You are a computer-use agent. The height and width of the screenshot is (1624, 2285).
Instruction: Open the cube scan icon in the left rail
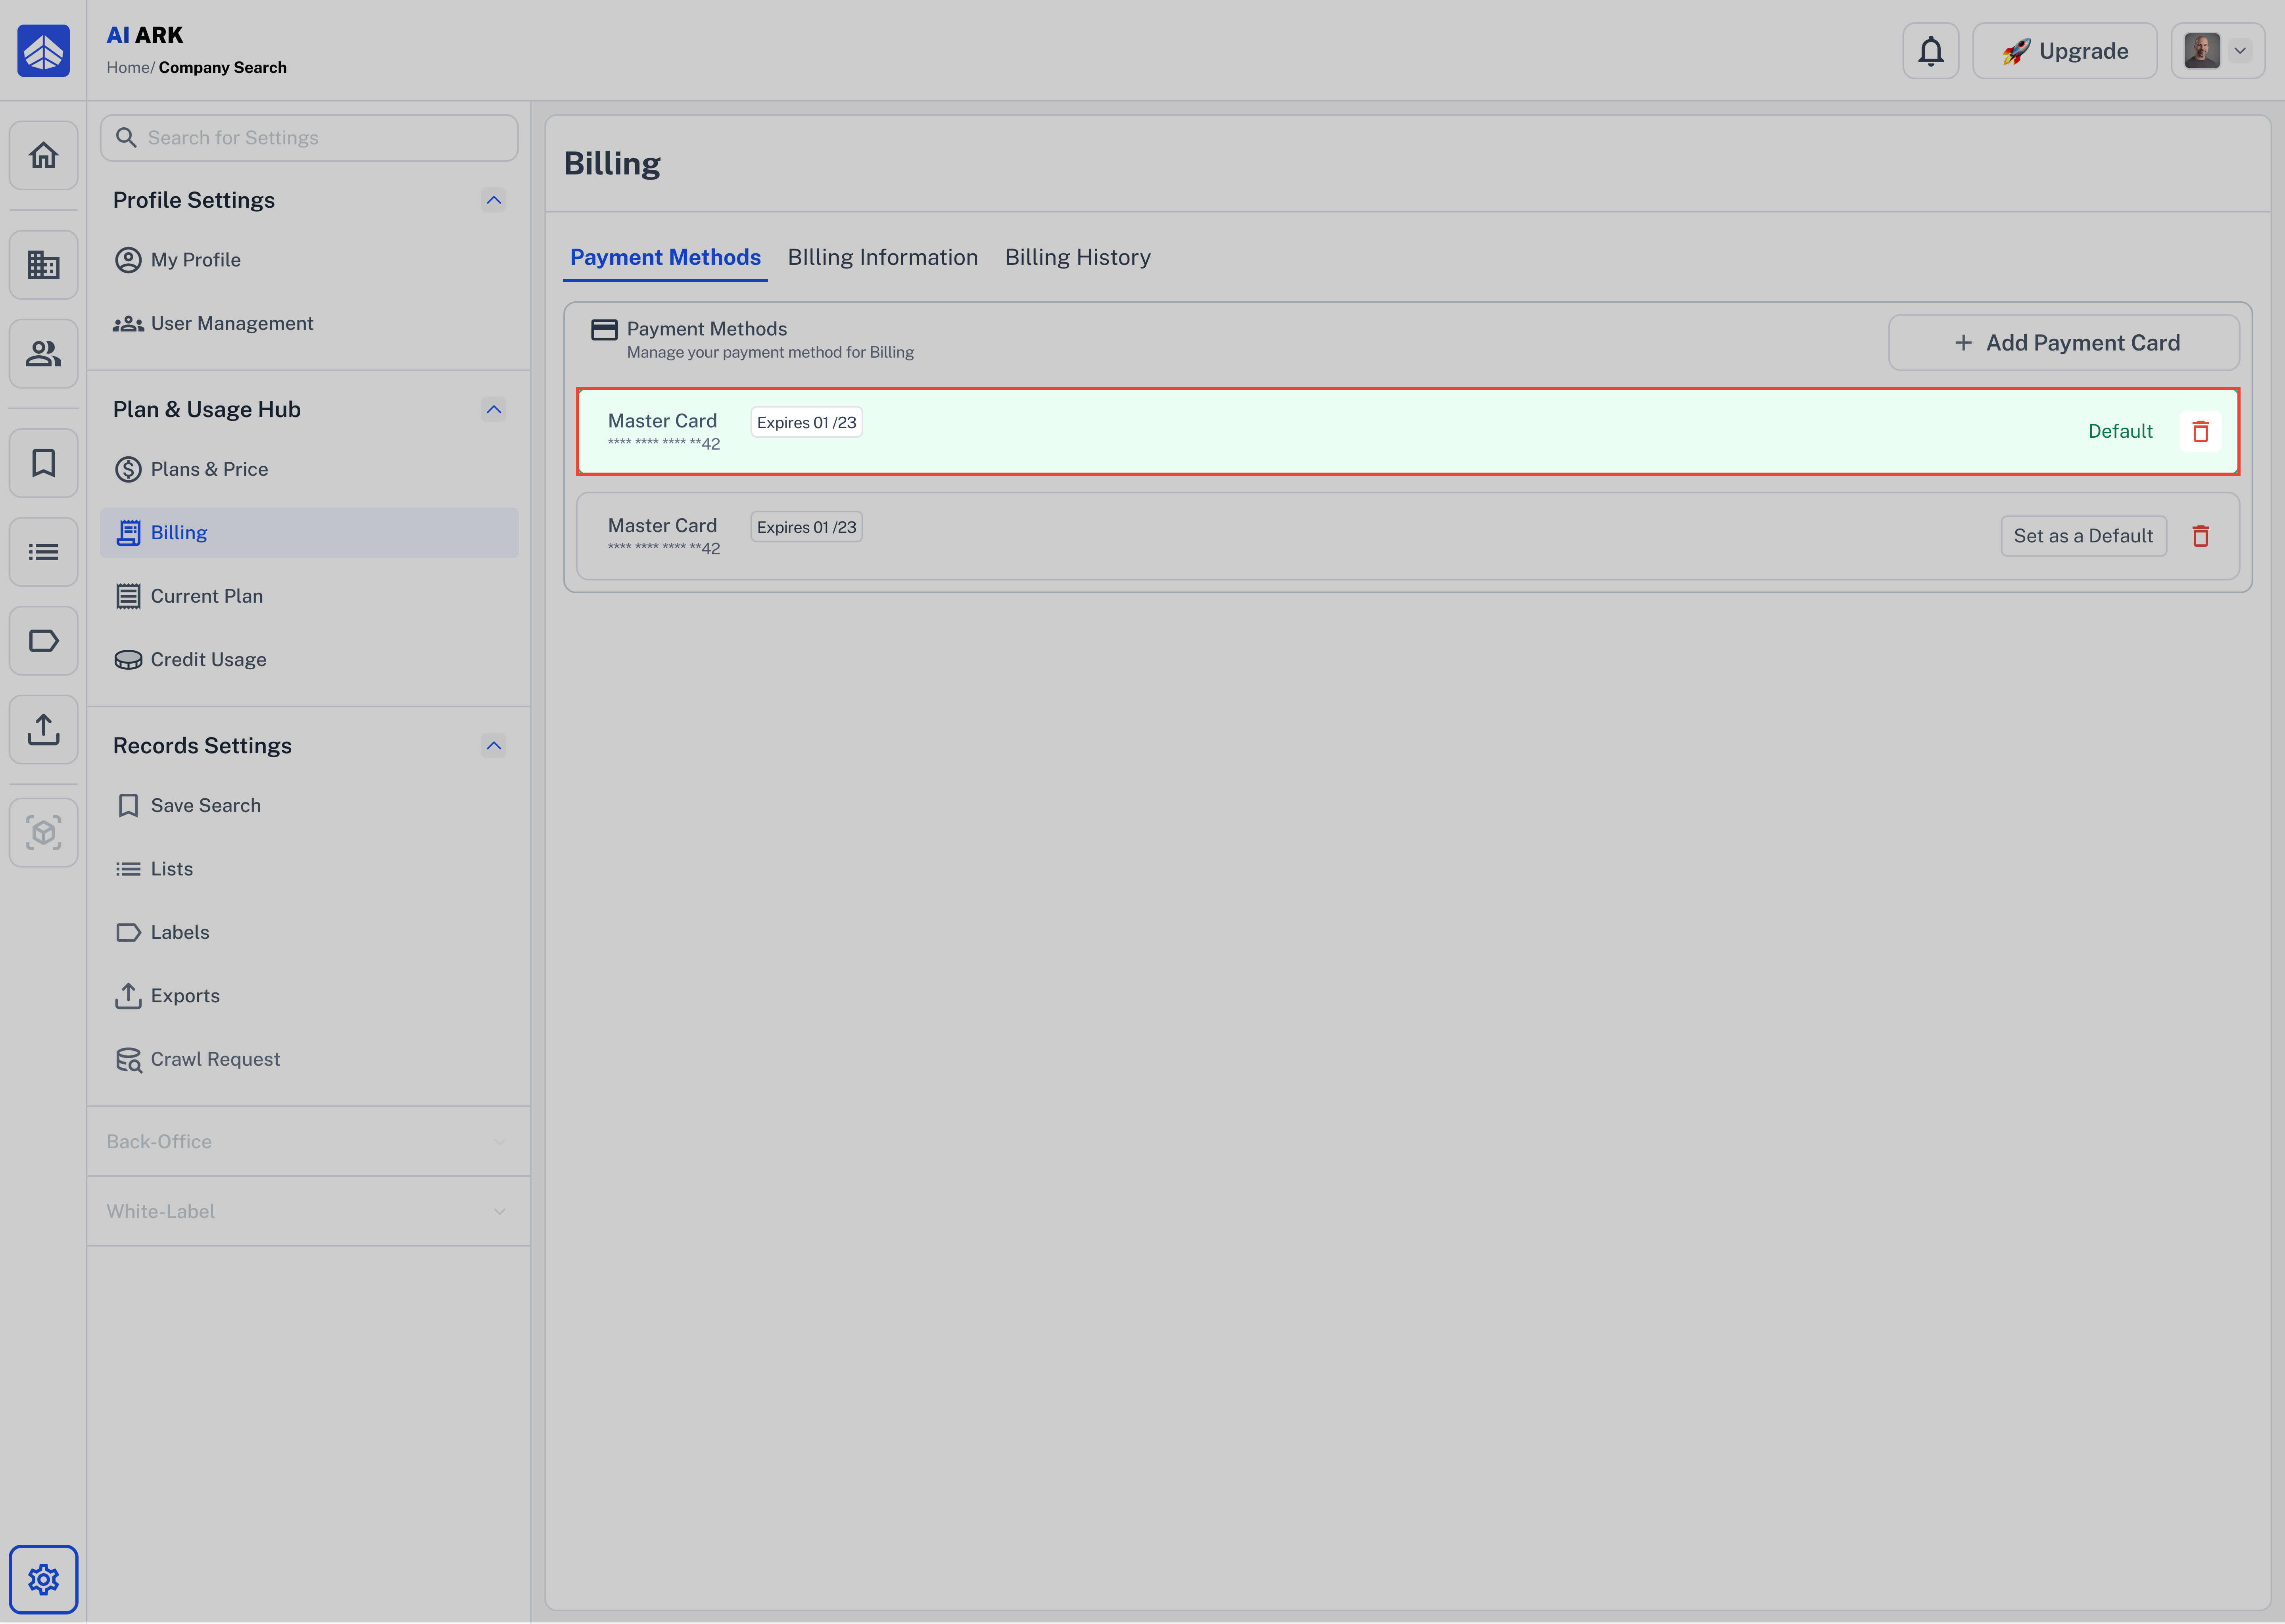coord(43,833)
